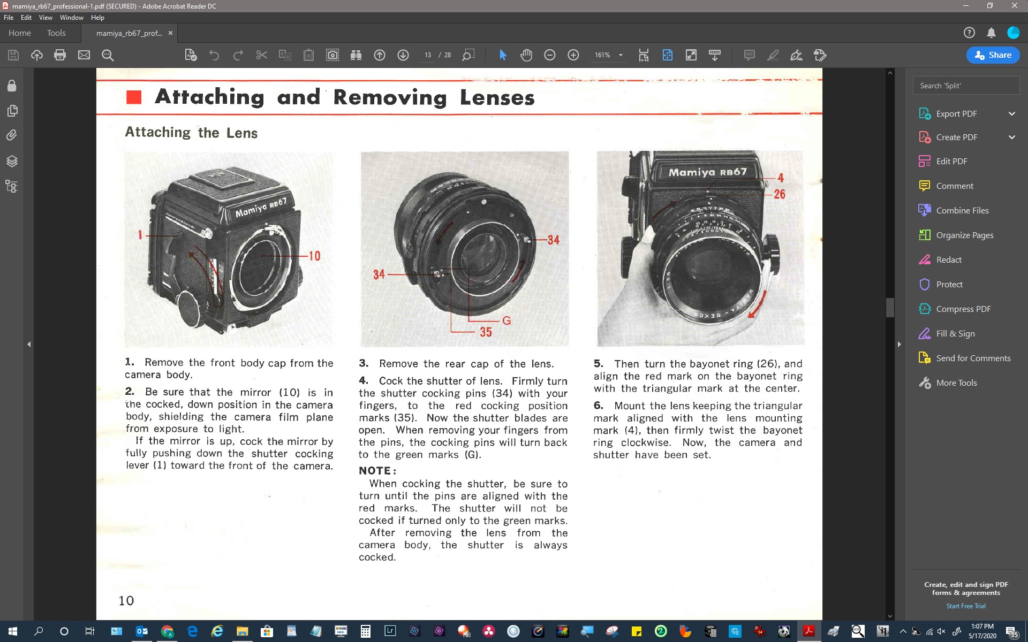Go to previous page arrow
Image resolution: width=1028 pixels, height=642 pixels.
(x=380, y=55)
